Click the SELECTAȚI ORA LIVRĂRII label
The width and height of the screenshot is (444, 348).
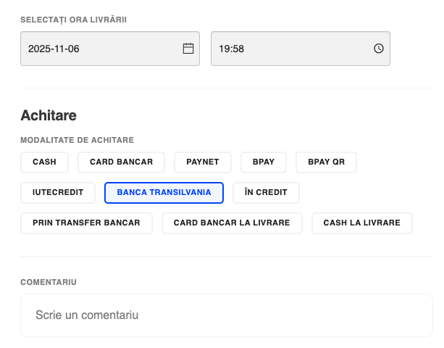point(73,19)
